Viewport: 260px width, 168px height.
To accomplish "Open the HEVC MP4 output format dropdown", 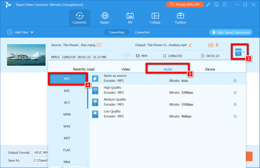I will pos(240,52).
